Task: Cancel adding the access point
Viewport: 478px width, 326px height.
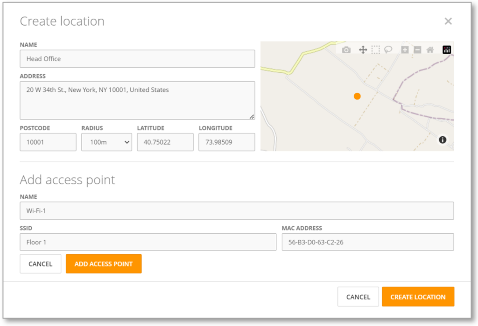Action: click(40, 264)
